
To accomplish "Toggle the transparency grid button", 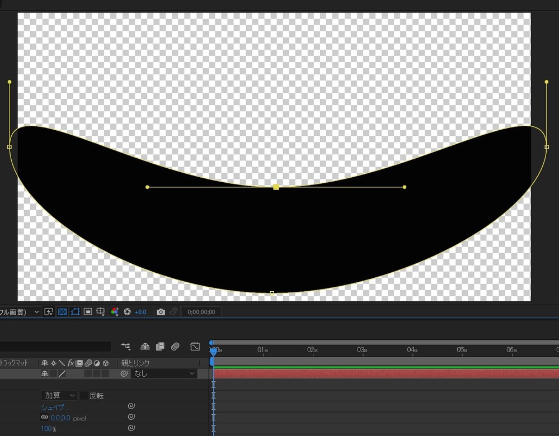I will click(x=62, y=312).
